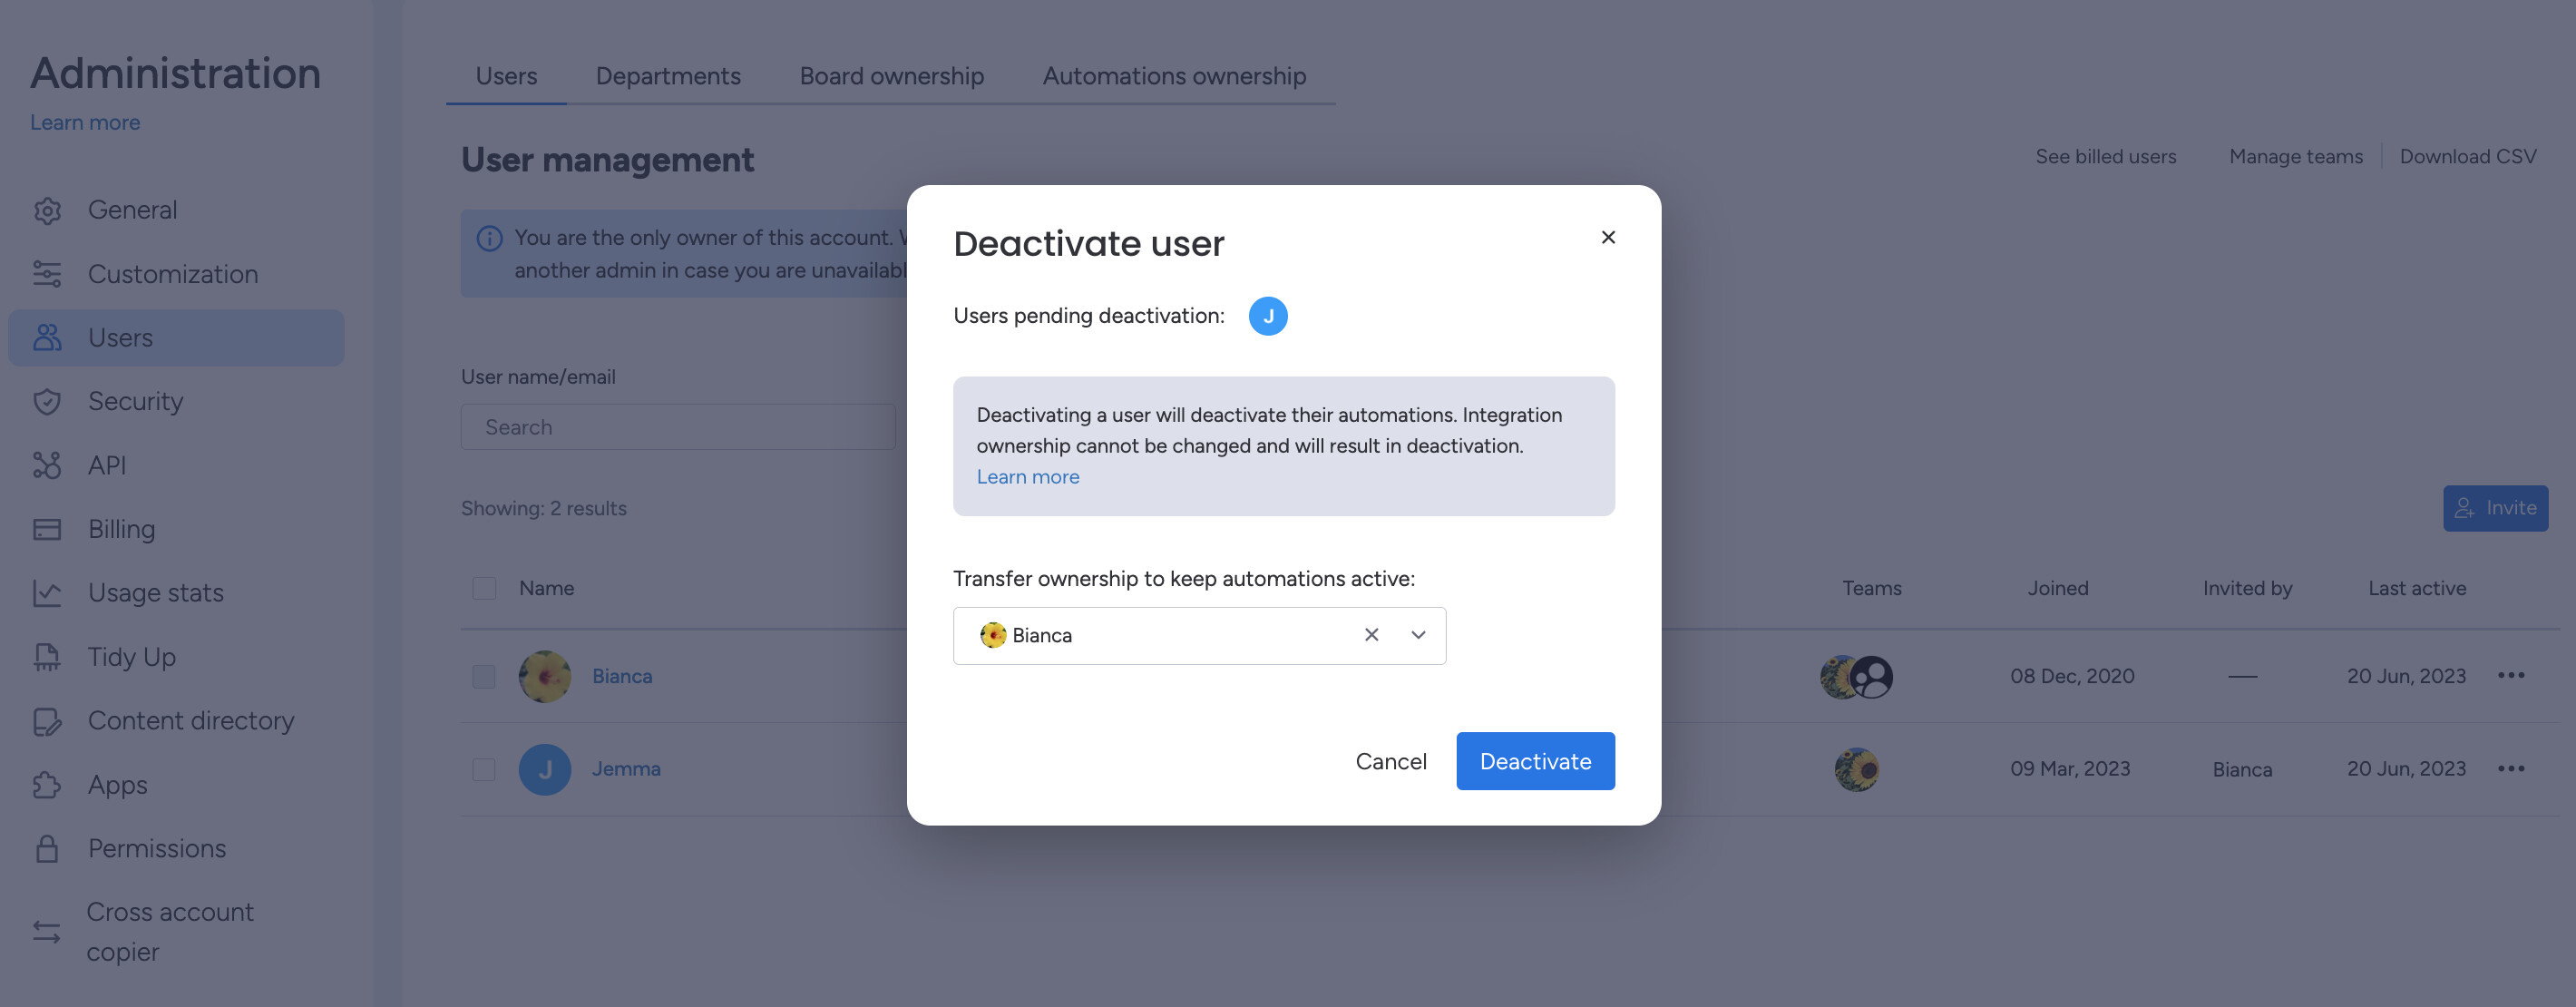Screen dimensions: 2576x1007
Task: Click the API nodes icon
Action: point(47,466)
